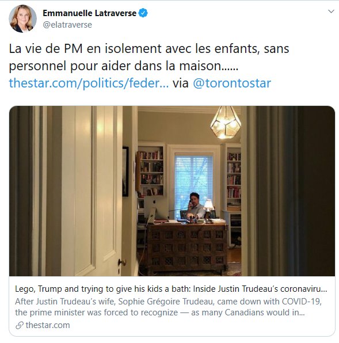339x343 pixels.
Task: Click the man on the phone in the photo
Action: [x=195, y=207]
